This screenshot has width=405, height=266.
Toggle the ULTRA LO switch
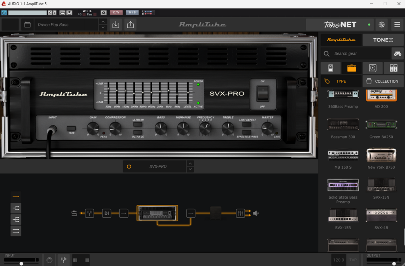point(138,132)
